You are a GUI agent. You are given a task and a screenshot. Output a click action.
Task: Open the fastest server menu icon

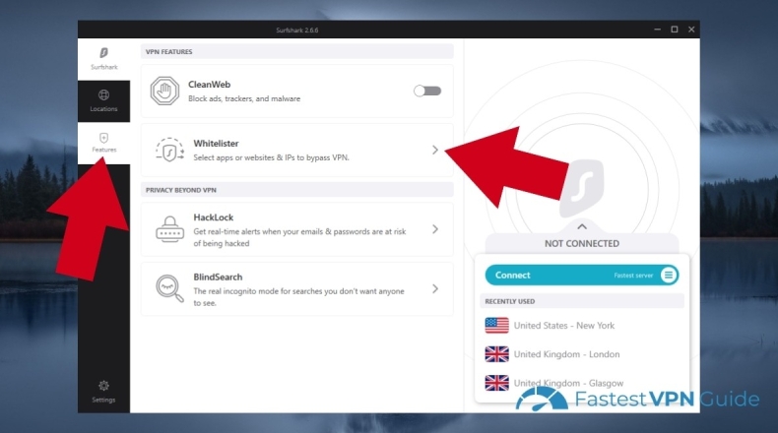tap(669, 276)
